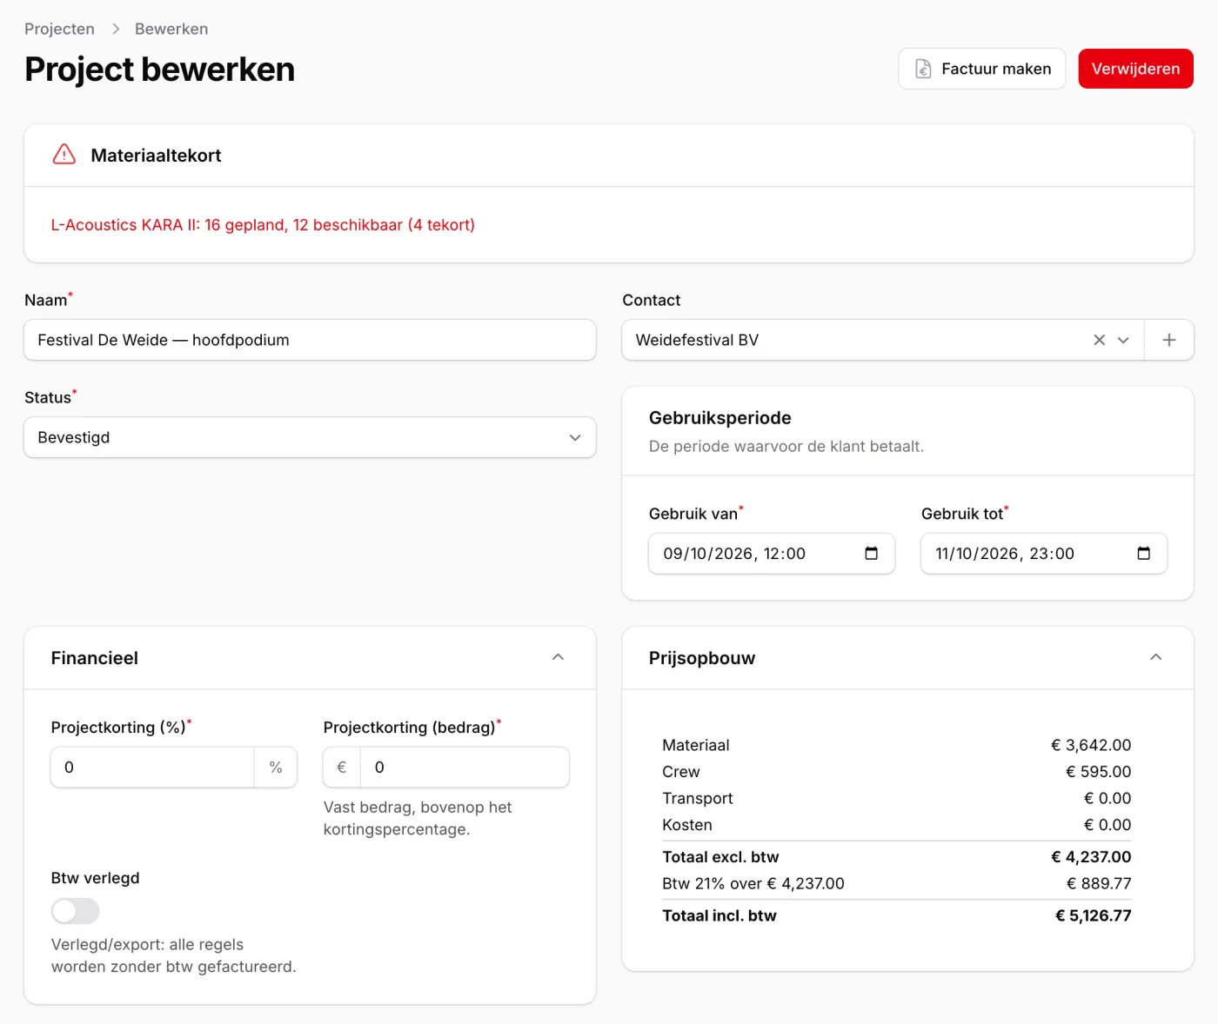The width and height of the screenshot is (1218, 1024).
Task: Collapse the Prijsopbouw section
Action: (1155, 657)
